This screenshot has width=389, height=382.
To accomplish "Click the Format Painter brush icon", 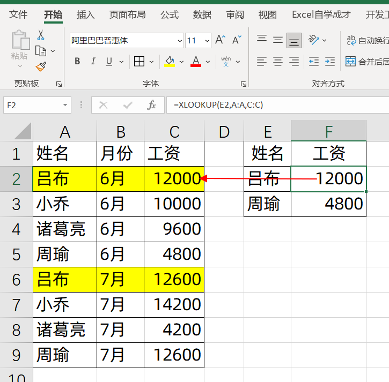I will coord(41,66).
